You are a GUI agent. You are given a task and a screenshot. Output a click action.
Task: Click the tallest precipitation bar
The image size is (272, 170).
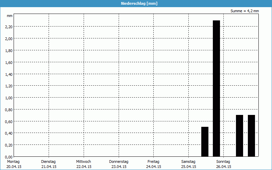pyautogui.click(x=216, y=88)
